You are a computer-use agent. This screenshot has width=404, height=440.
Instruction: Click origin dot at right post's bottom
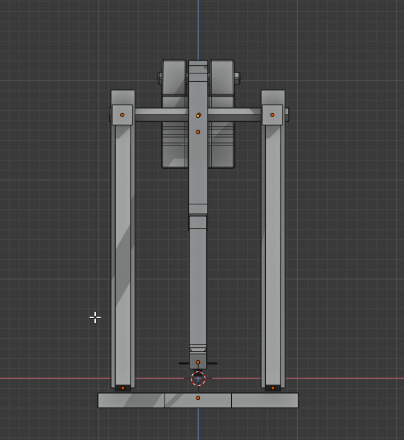[273, 388]
